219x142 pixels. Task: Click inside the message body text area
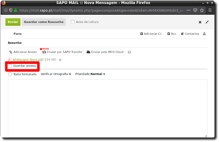pos(107,108)
